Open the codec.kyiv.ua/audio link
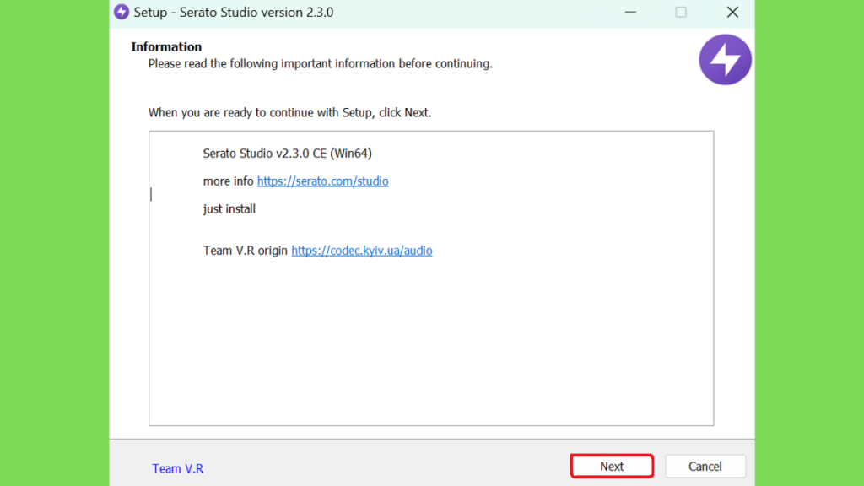Screen dimensions: 864x486 click(361, 251)
